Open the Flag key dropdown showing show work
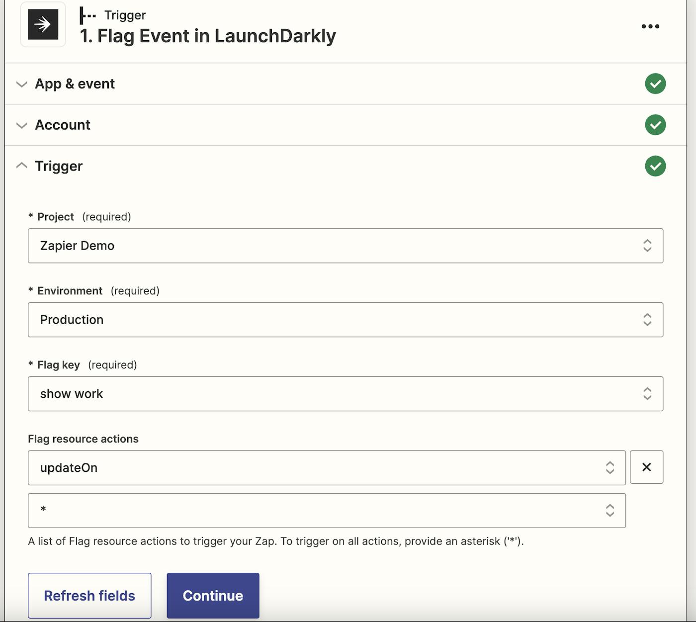 click(x=346, y=394)
